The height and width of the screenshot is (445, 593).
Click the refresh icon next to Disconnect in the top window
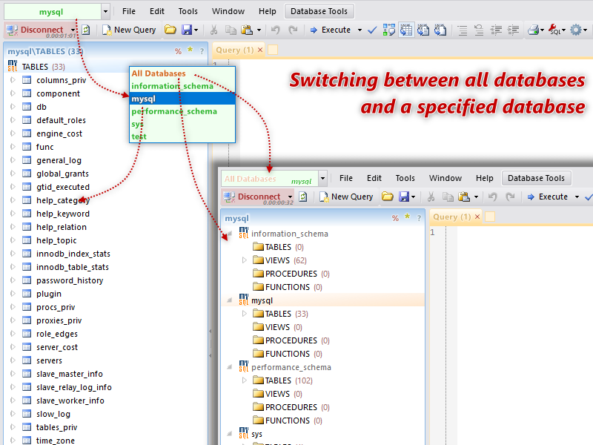[x=86, y=30]
